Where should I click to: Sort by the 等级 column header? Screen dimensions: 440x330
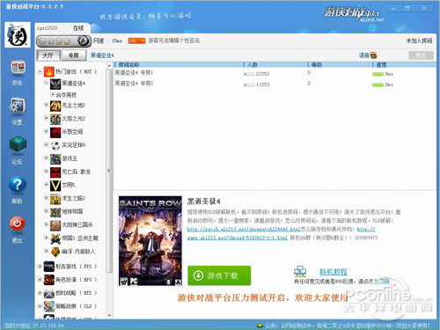(x=340, y=64)
